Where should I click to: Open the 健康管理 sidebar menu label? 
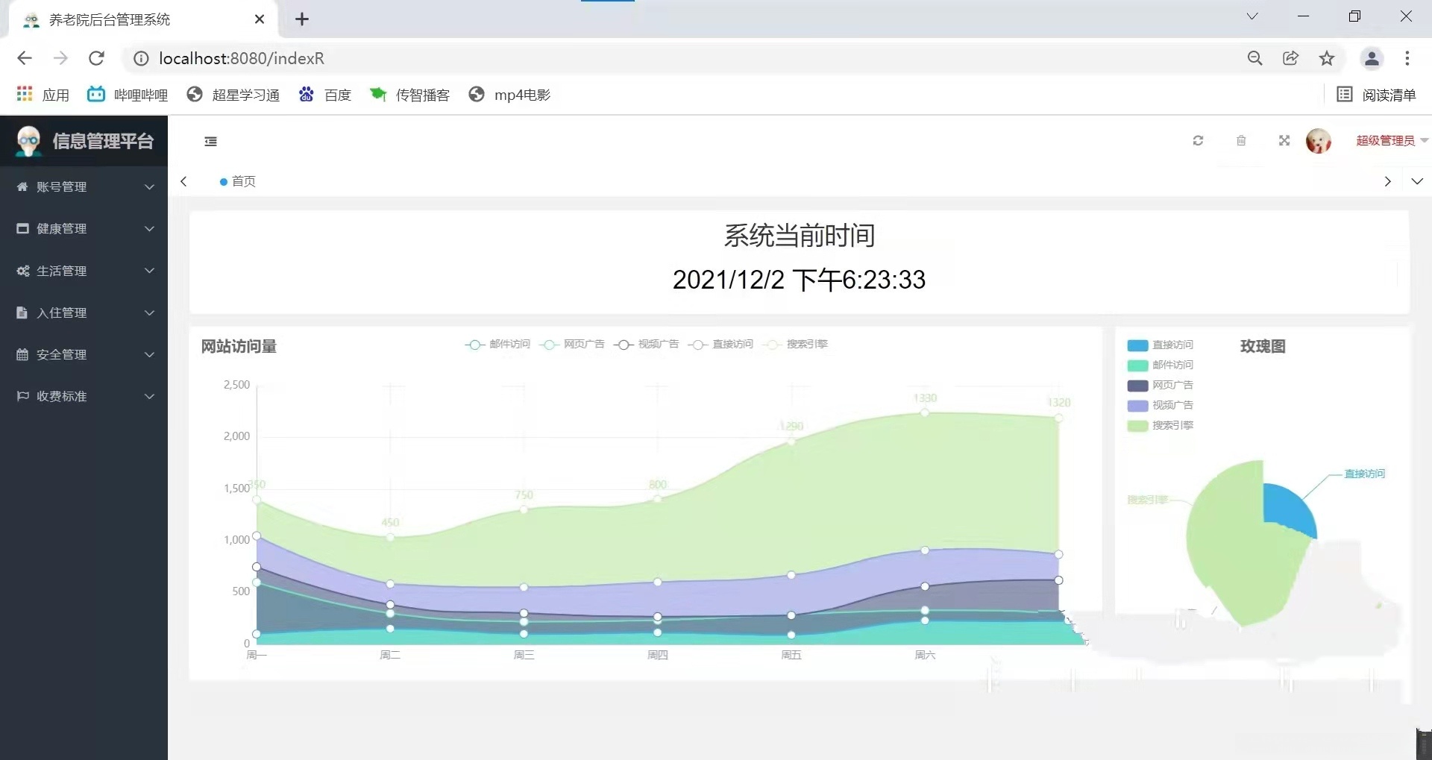click(62, 228)
